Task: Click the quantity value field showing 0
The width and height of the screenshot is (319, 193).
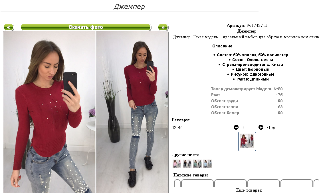Action: click(x=243, y=128)
